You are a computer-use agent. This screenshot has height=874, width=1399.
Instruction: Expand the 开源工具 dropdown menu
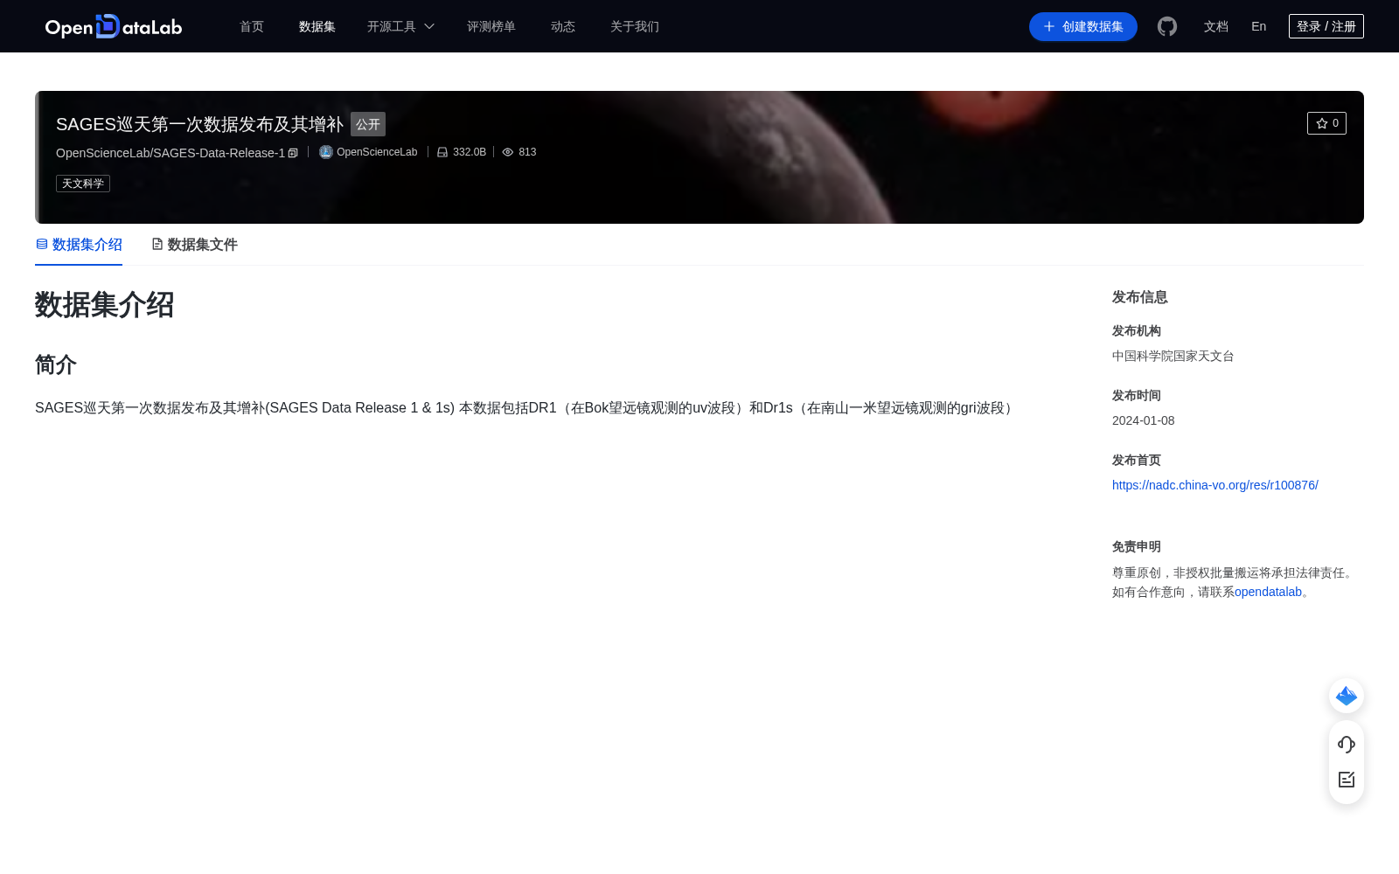[x=400, y=26]
